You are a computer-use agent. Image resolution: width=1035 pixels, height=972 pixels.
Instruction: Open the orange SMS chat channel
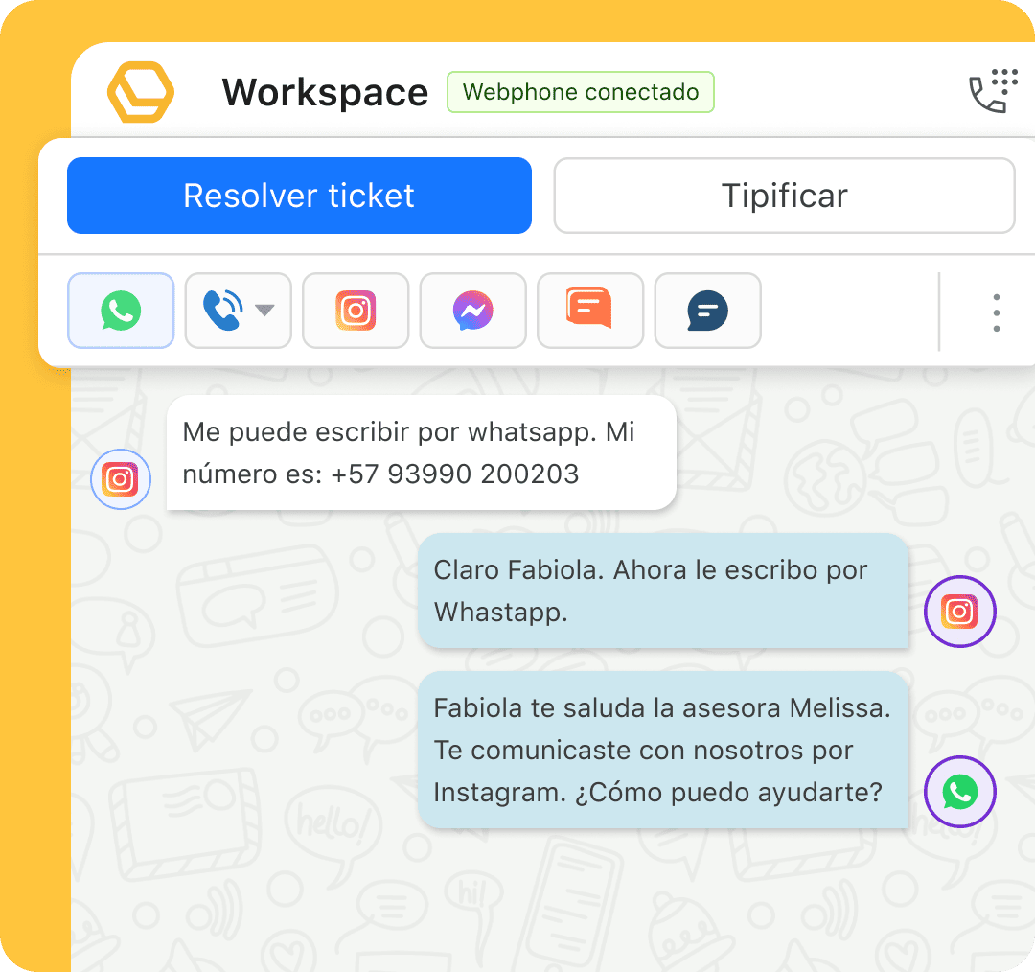pos(590,311)
